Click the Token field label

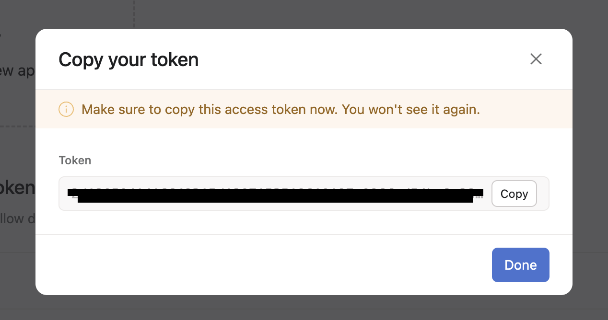point(75,160)
